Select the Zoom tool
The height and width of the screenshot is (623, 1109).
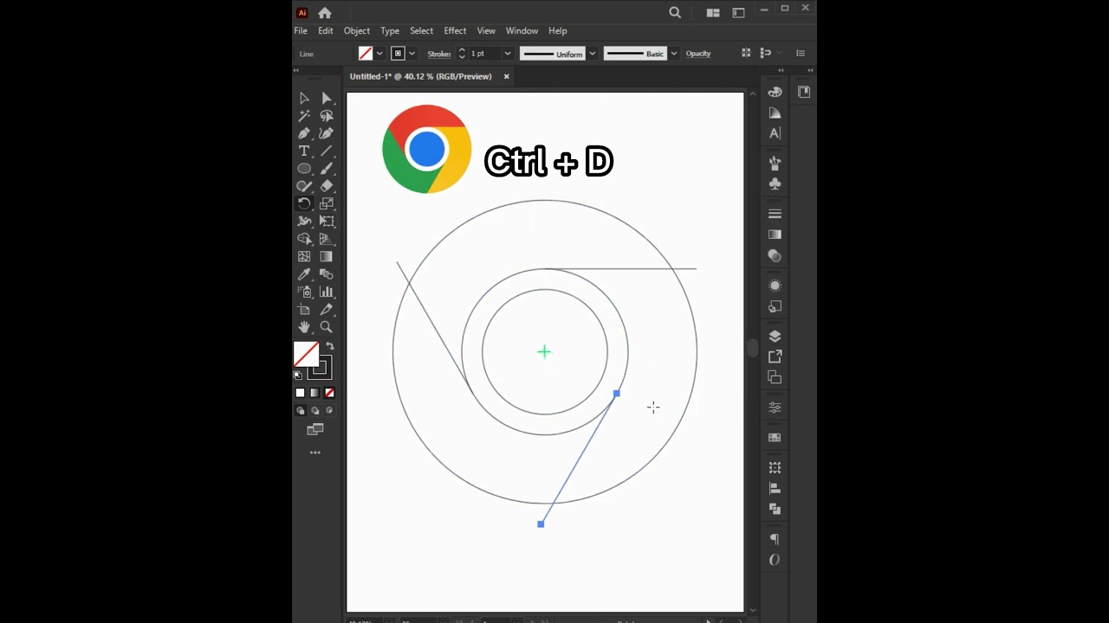(x=327, y=327)
